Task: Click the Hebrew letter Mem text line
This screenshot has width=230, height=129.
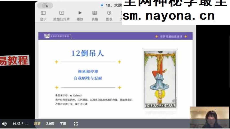Action: (68, 95)
